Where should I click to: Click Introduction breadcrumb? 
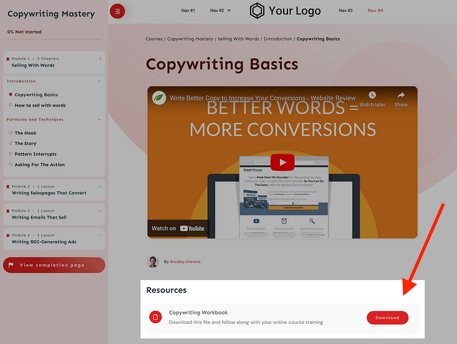click(278, 39)
